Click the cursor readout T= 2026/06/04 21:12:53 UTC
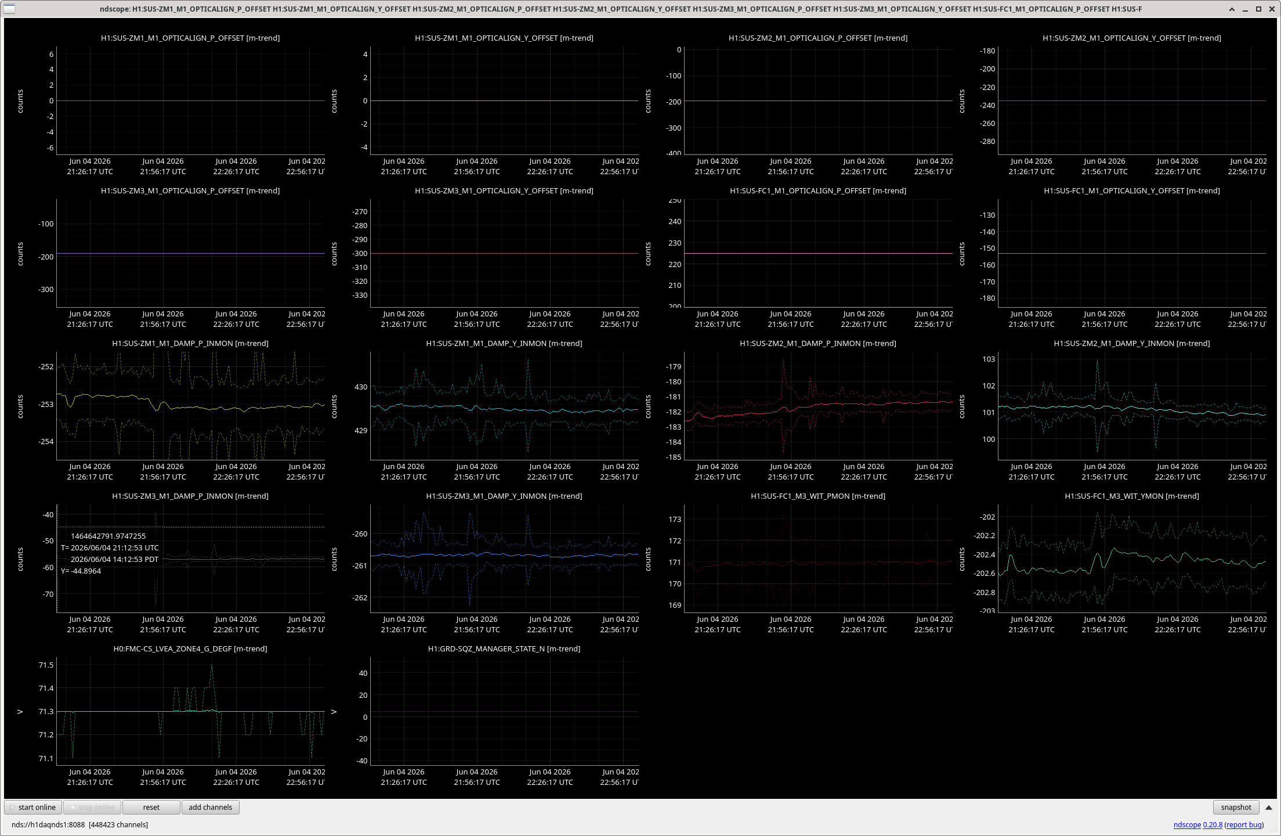Image resolution: width=1281 pixels, height=836 pixels. click(110, 547)
